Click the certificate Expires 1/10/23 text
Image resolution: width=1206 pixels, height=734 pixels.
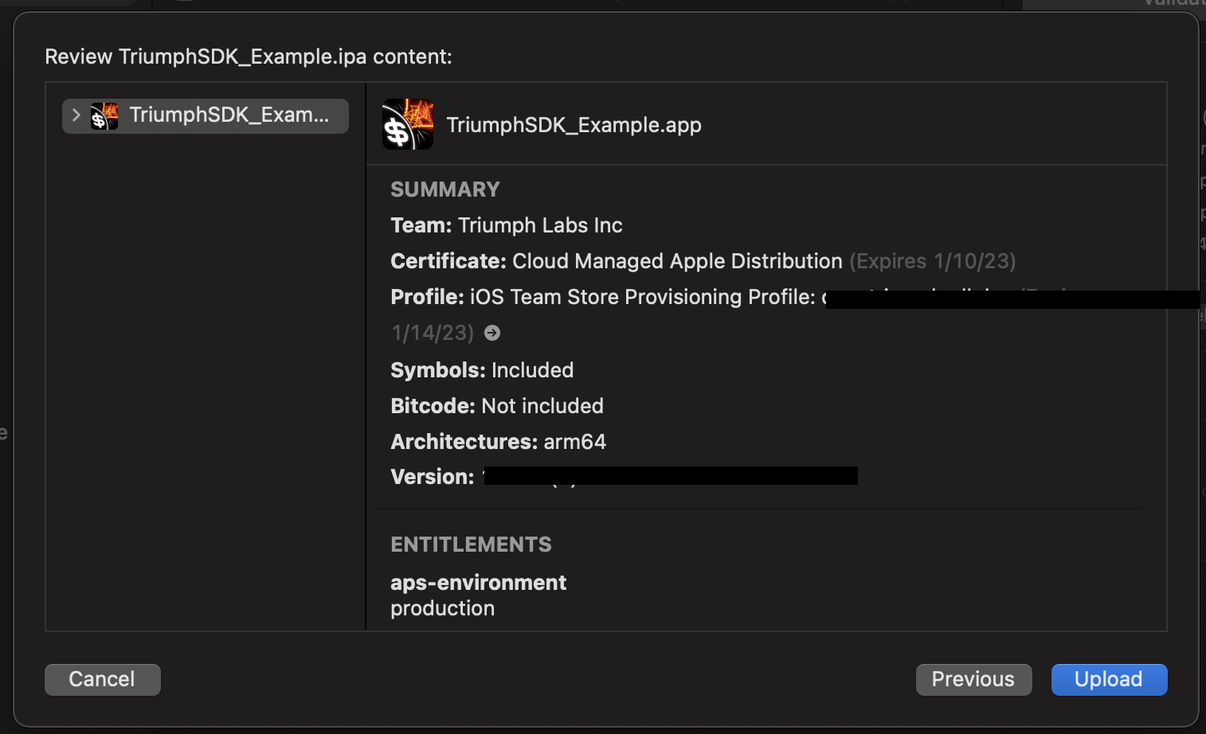[x=933, y=261]
